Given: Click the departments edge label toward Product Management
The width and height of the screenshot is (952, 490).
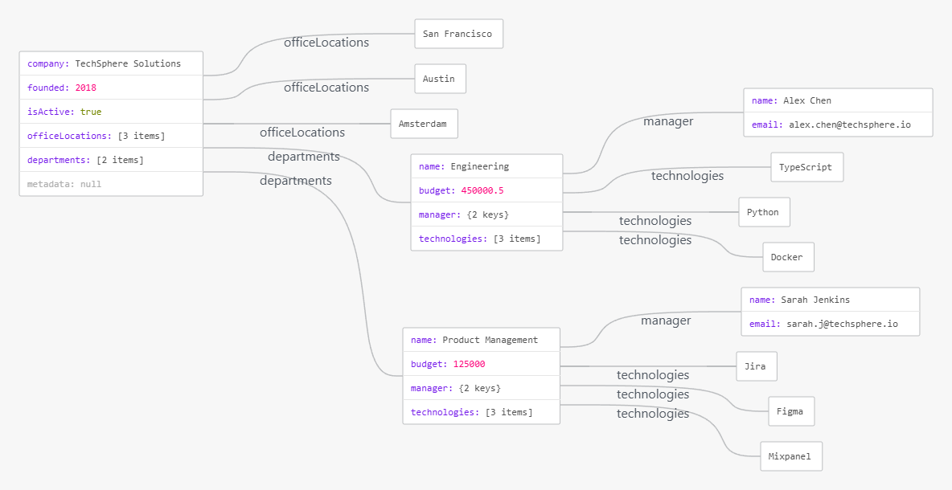Looking at the screenshot, I should tap(296, 181).
